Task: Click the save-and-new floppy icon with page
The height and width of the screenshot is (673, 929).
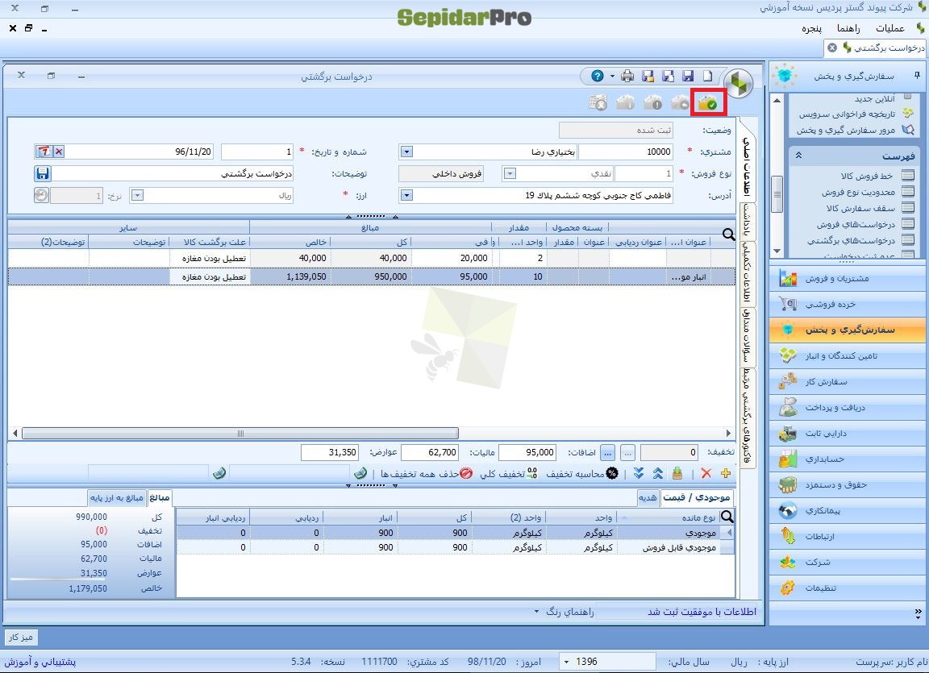Action: [668, 76]
